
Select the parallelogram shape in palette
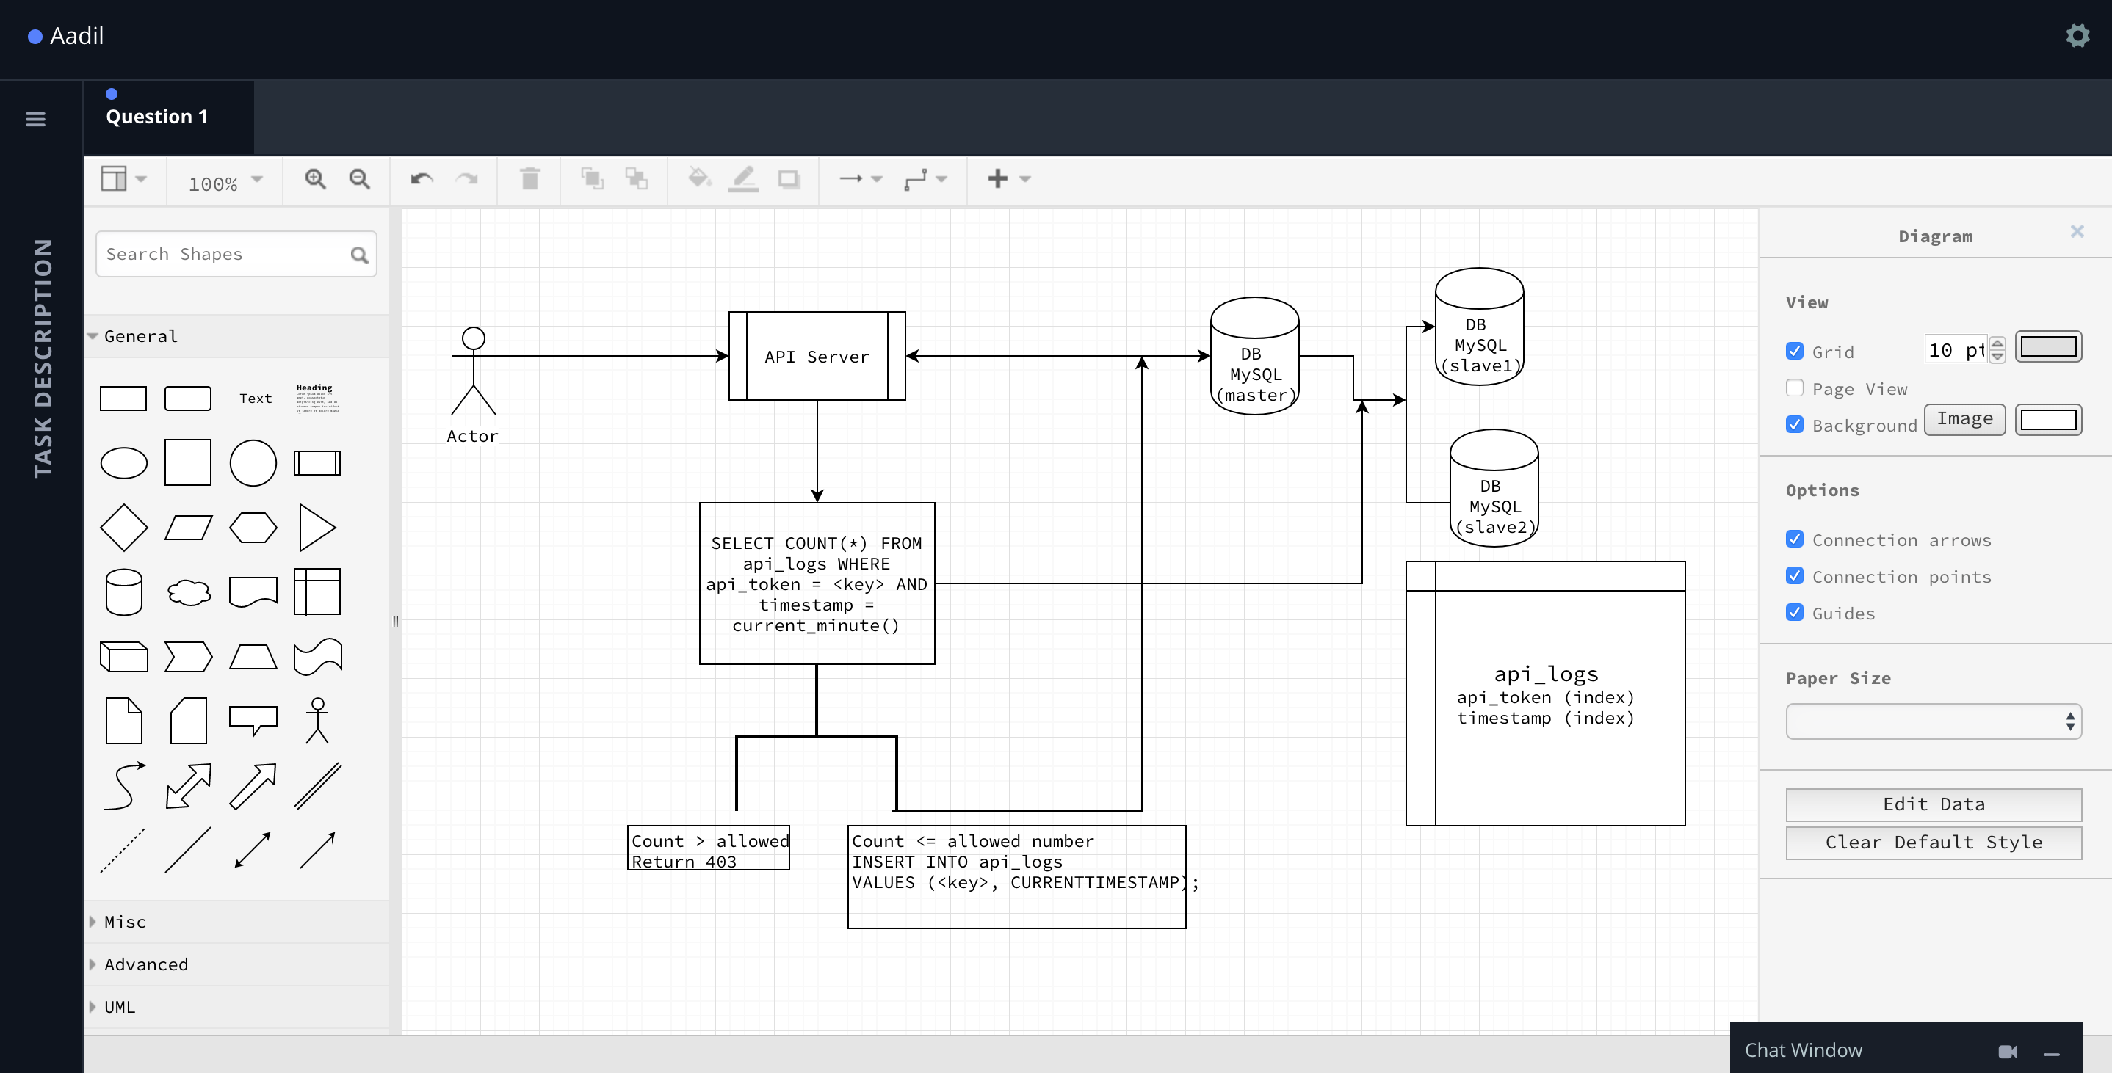tap(189, 527)
